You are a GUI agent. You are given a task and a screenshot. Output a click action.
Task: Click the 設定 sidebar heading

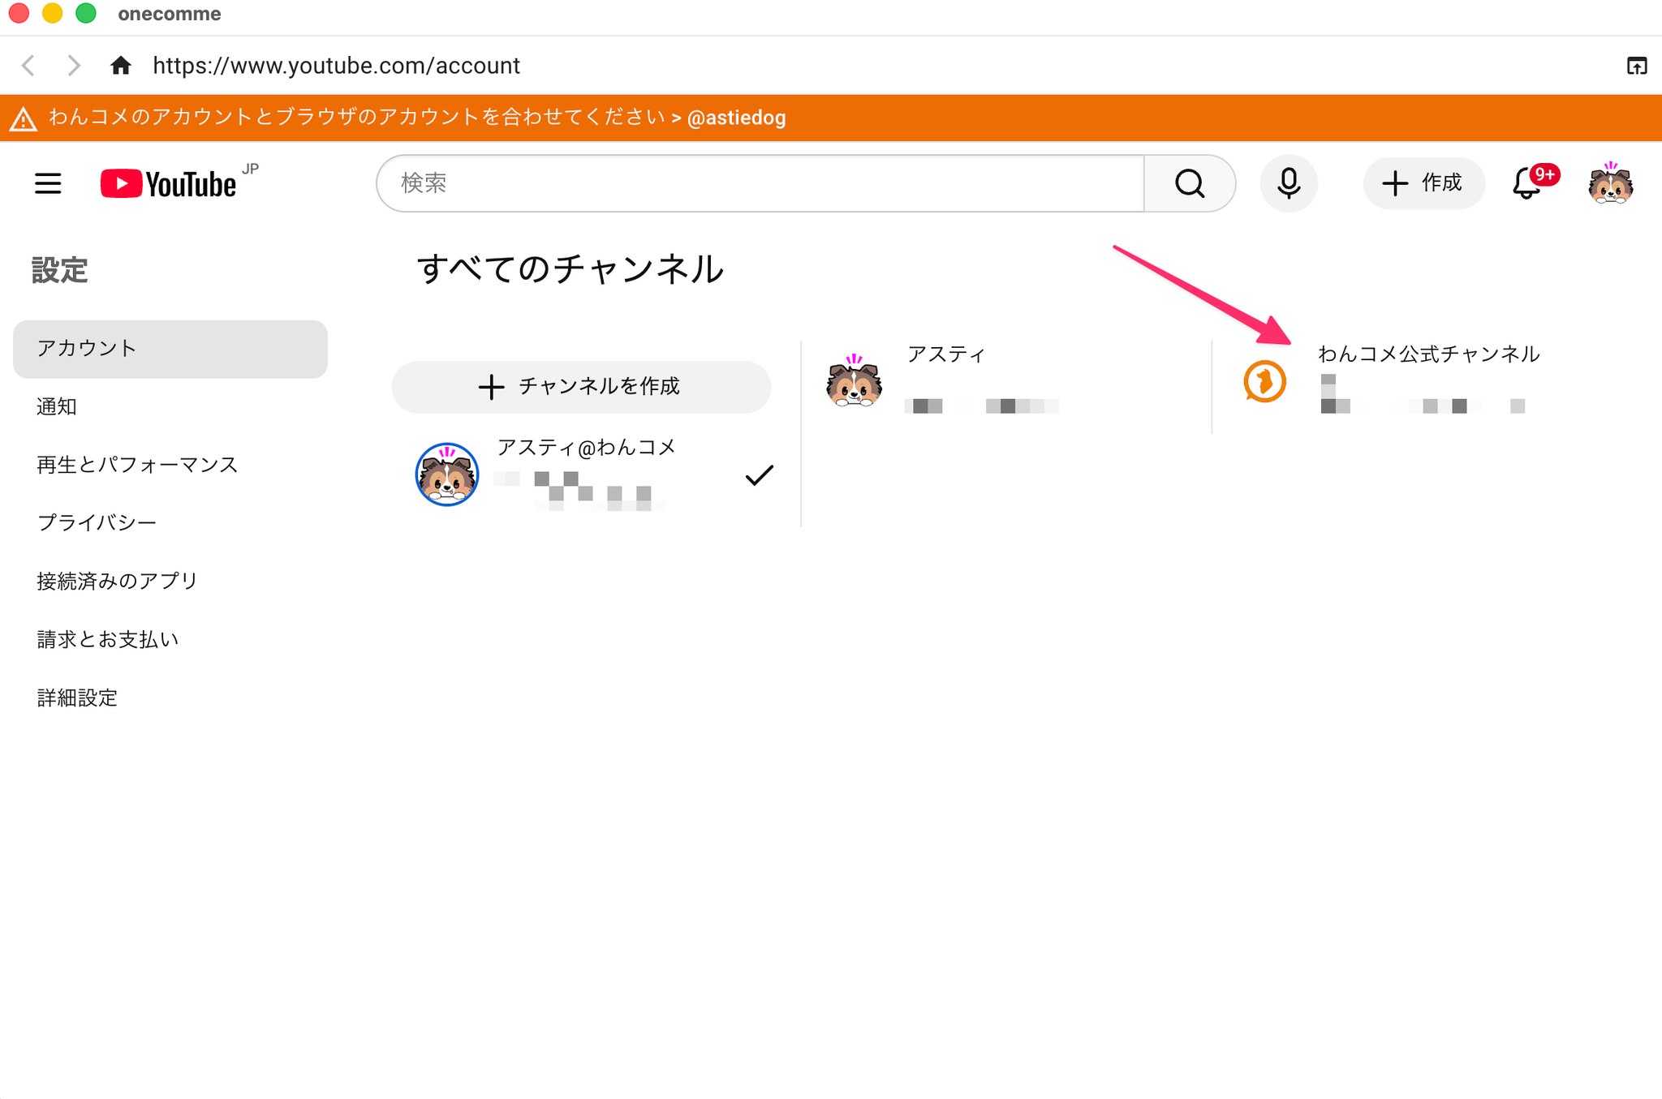59,270
